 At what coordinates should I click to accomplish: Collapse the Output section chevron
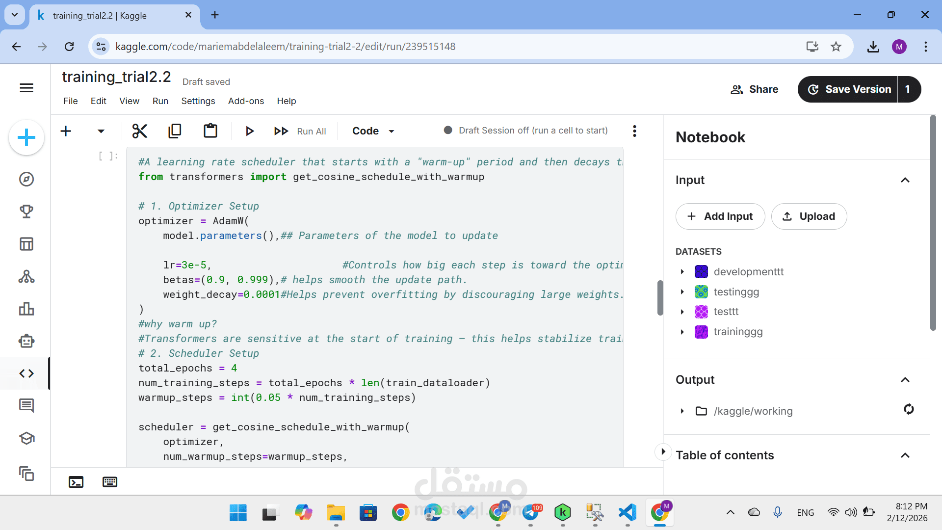point(905,380)
